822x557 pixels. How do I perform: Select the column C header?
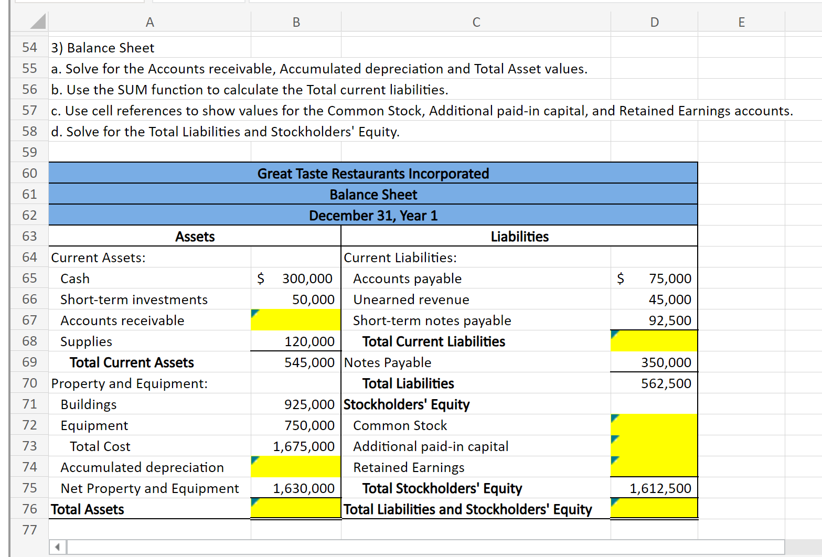tap(476, 22)
